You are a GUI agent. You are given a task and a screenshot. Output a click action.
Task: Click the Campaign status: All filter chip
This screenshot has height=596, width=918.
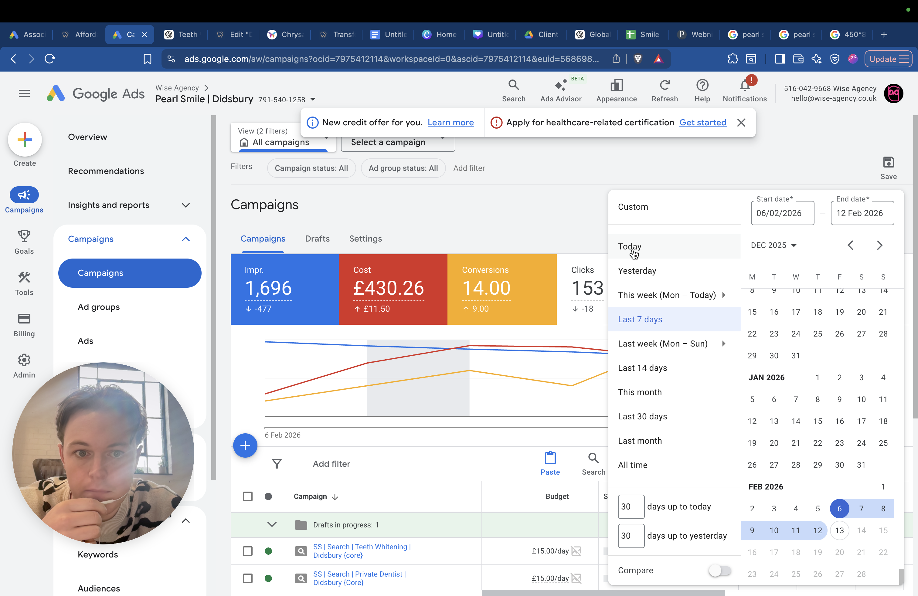311,168
